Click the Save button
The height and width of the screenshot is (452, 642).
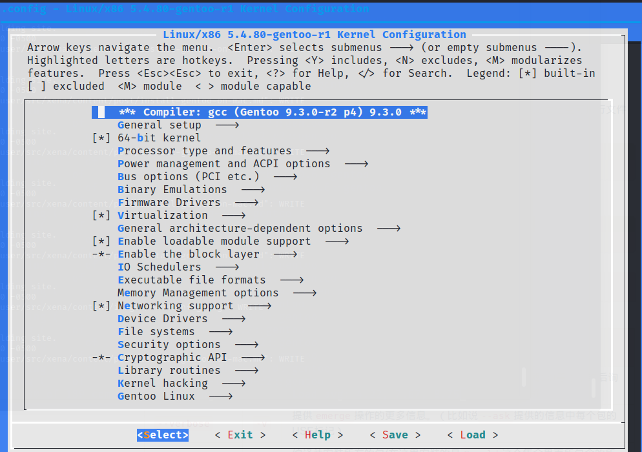coord(395,435)
